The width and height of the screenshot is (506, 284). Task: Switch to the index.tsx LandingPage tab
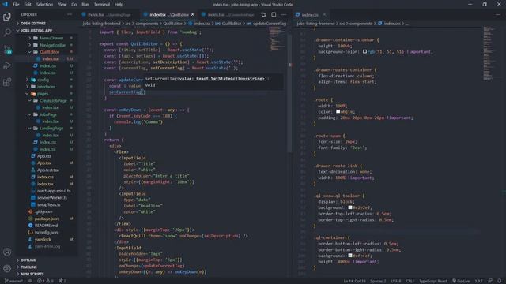tap(110, 14)
